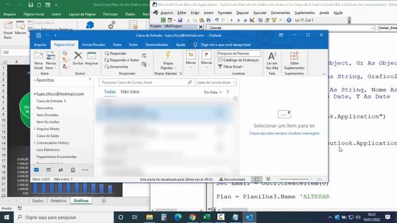The width and height of the screenshot is (397, 223).
Task: Open Etapas Rápidas gallery
Action: (x=168, y=61)
